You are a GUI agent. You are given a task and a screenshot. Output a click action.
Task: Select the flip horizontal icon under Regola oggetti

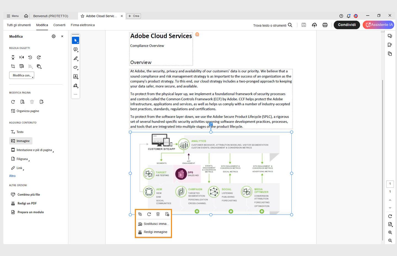pos(22,57)
